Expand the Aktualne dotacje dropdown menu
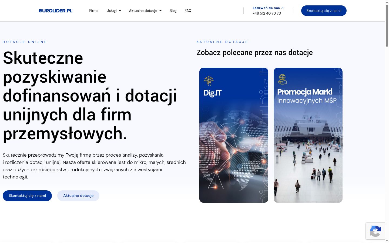Image resolution: width=389 pixels, height=243 pixels. 145,11
